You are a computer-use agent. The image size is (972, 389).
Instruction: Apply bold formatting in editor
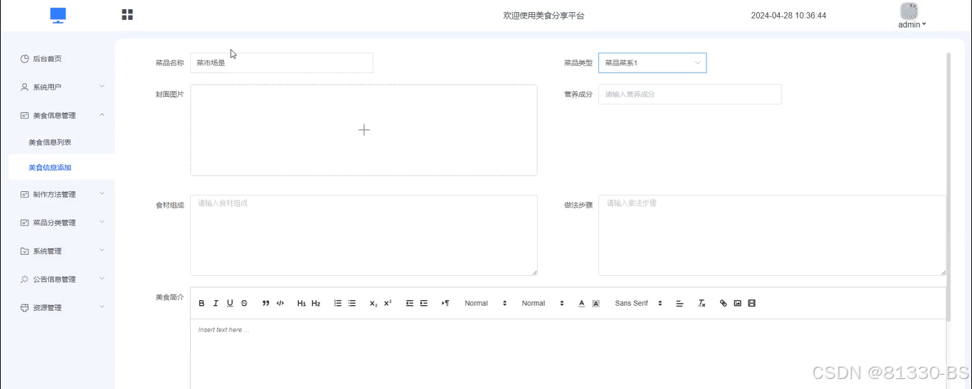tap(201, 303)
